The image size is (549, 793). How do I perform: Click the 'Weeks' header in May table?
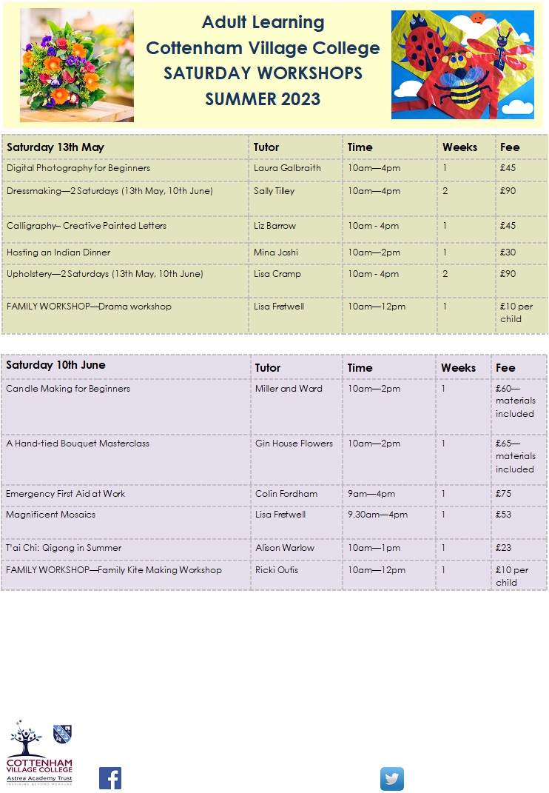click(x=460, y=147)
